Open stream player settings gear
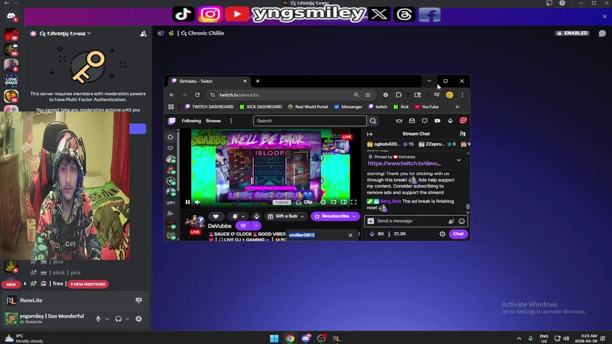 tap(323, 202)
